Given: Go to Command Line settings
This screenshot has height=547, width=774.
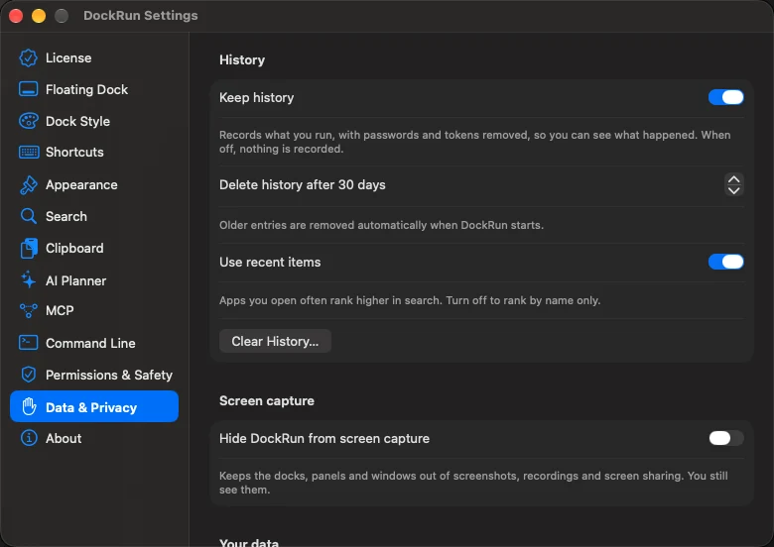Looking at the screenshot, I should pyautogui.click(x=94, y=343).
